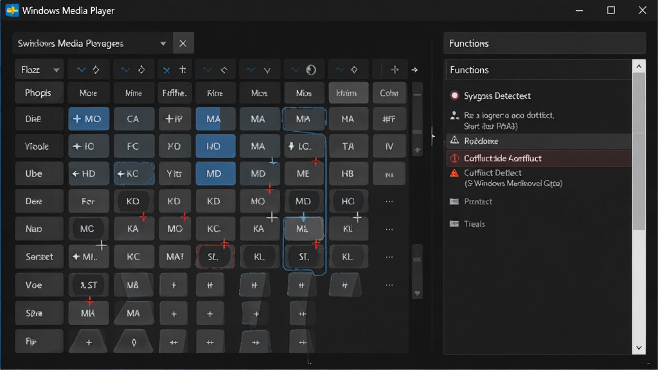
Task: Toggle the highlighted cell under Mios in the Nao row
Action: 304,229
